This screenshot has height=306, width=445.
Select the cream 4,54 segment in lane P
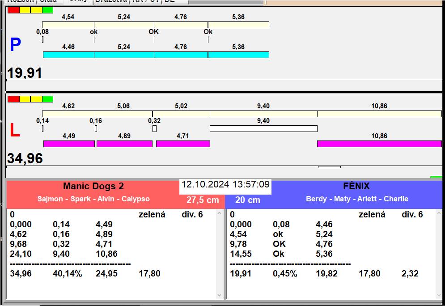pos(68,25)
